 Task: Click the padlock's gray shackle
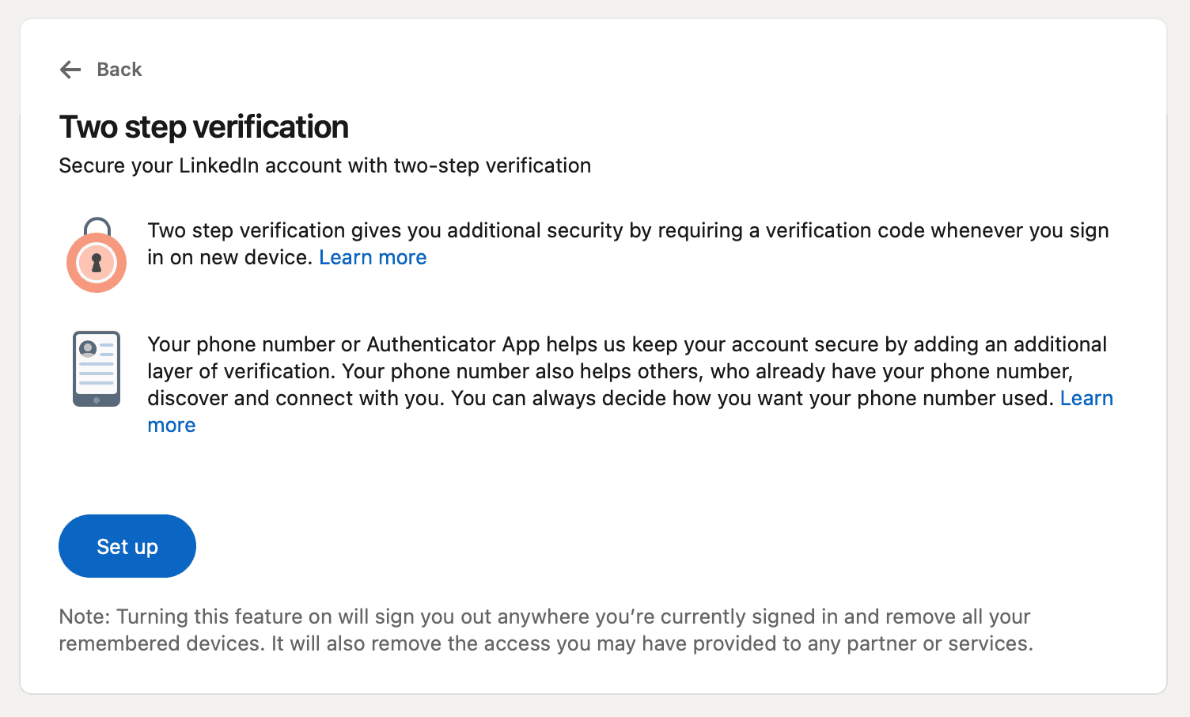coord(97,227)
